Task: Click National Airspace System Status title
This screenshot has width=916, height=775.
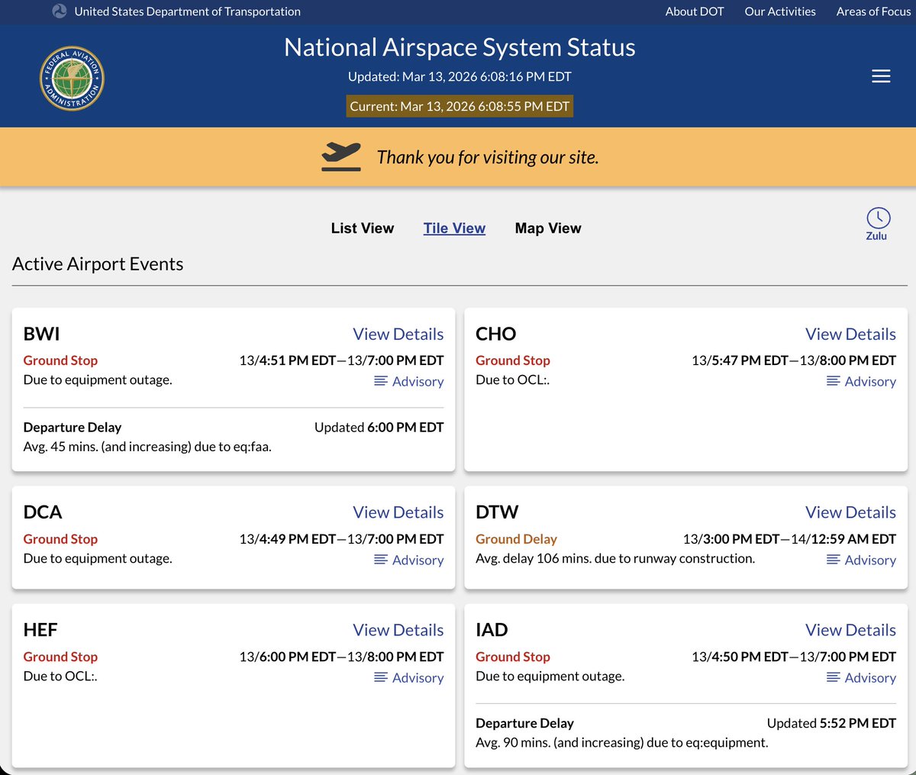Action: tap(460, 47)
